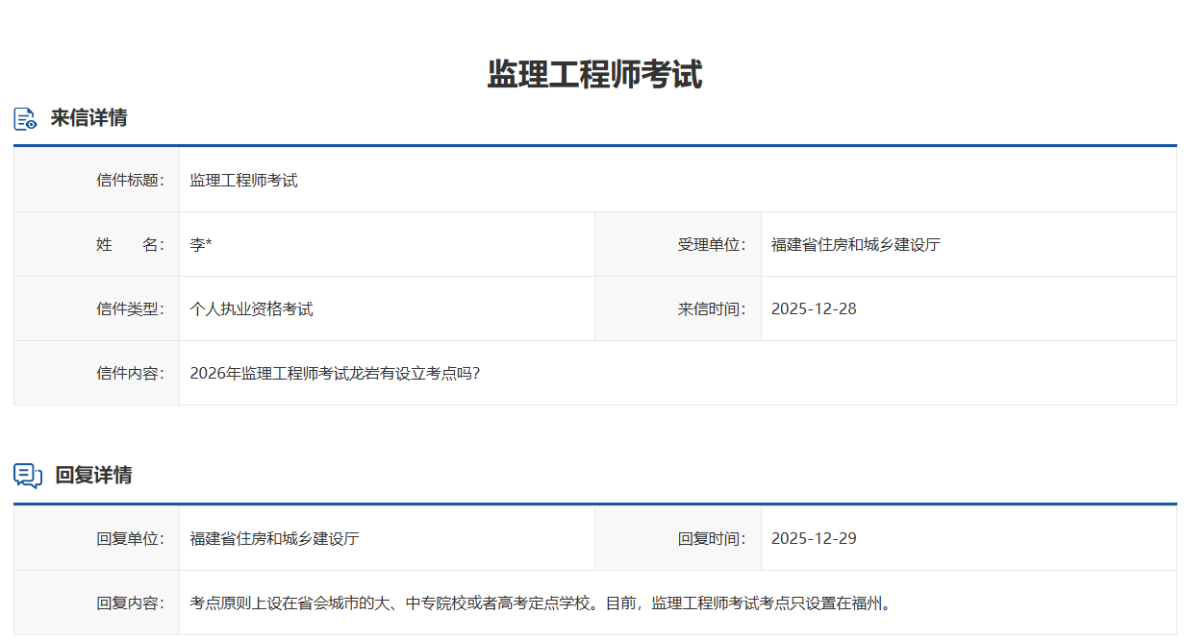Click the reply details chat bubble icon

pos(27,476)
